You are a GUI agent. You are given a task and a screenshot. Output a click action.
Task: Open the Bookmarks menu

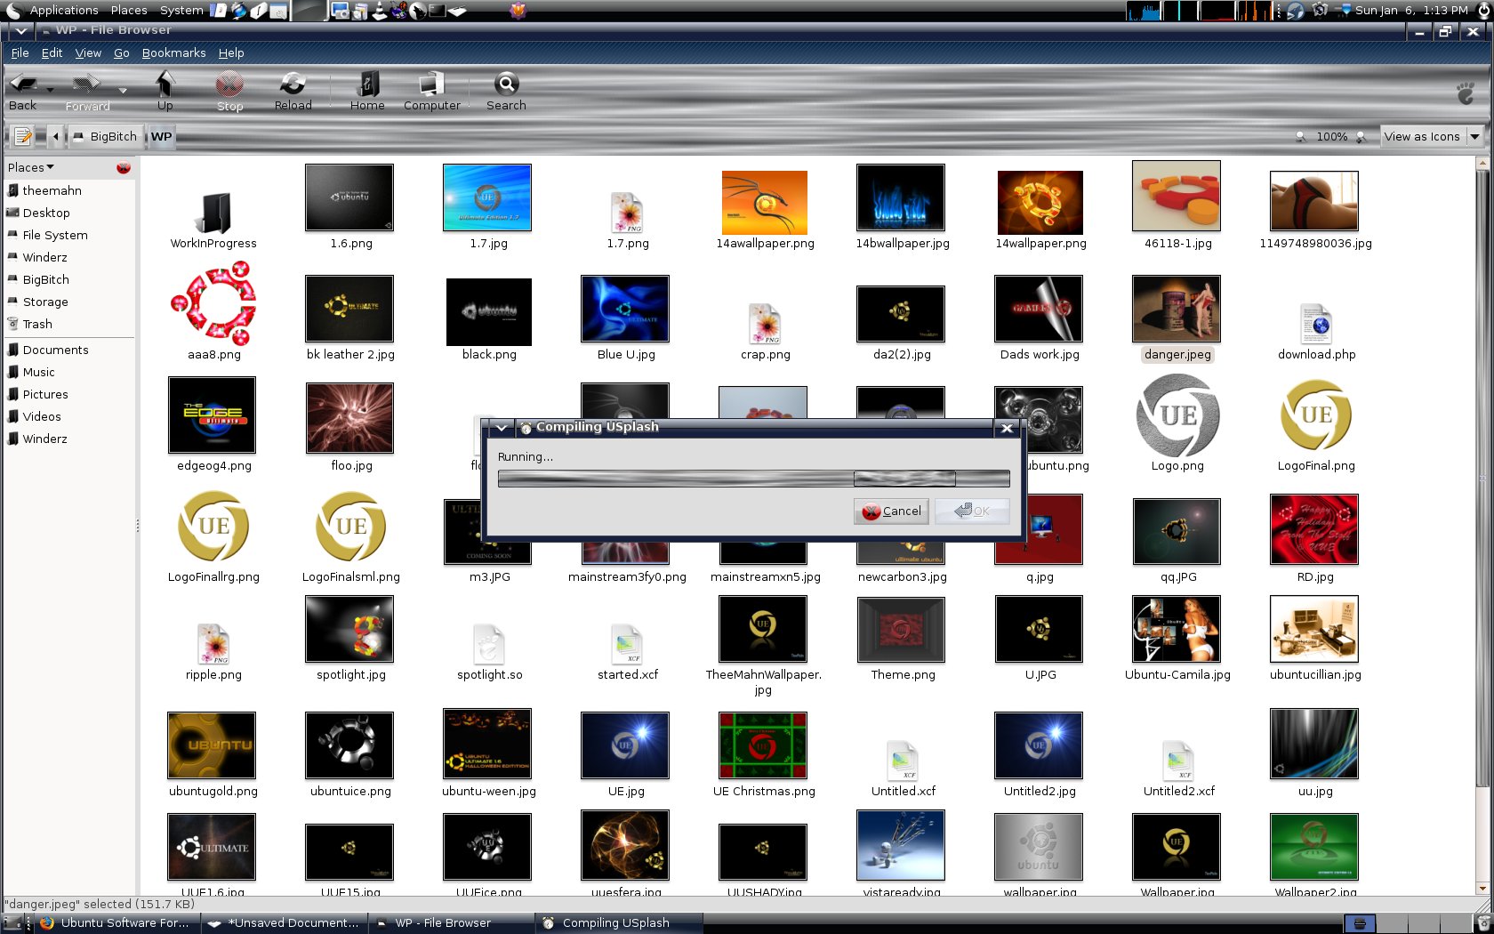pos(173,52)
